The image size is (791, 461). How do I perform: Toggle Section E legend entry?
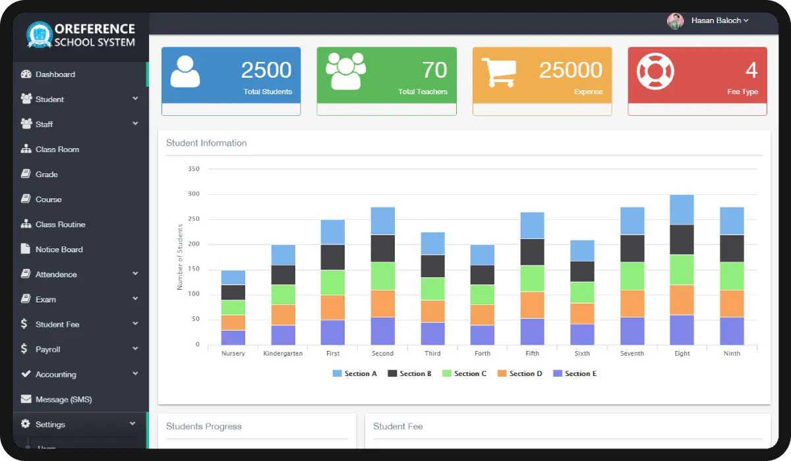(x=574, y=373)
